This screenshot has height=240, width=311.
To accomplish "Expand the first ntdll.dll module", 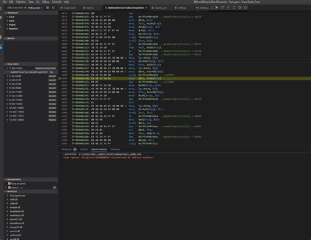I will point(31,199).
